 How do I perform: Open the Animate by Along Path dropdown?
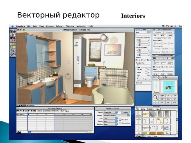click(167, 52)
